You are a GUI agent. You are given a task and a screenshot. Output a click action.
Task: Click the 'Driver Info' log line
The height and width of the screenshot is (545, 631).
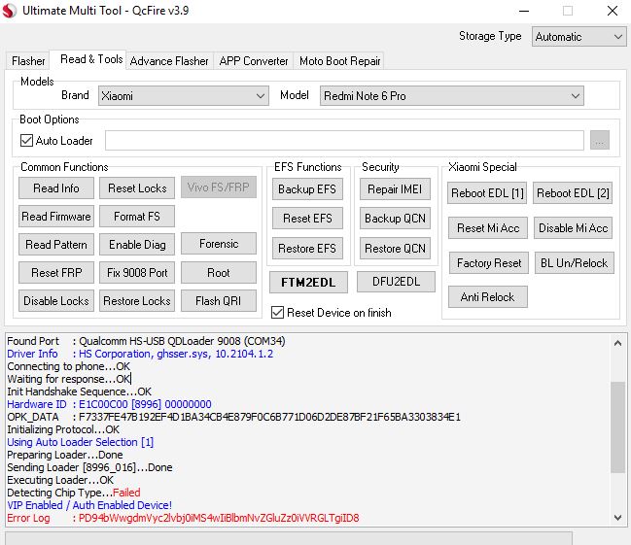[140, 354]
